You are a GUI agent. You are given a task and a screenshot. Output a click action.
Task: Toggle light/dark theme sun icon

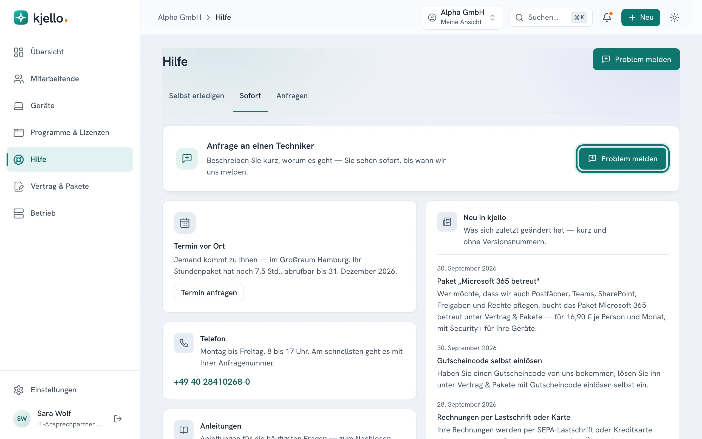674,17
